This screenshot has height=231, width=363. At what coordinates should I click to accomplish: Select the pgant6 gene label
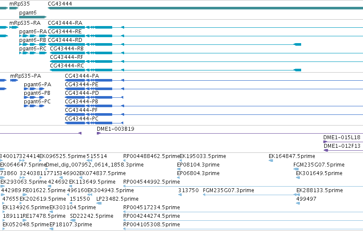(x=28, y=12)
